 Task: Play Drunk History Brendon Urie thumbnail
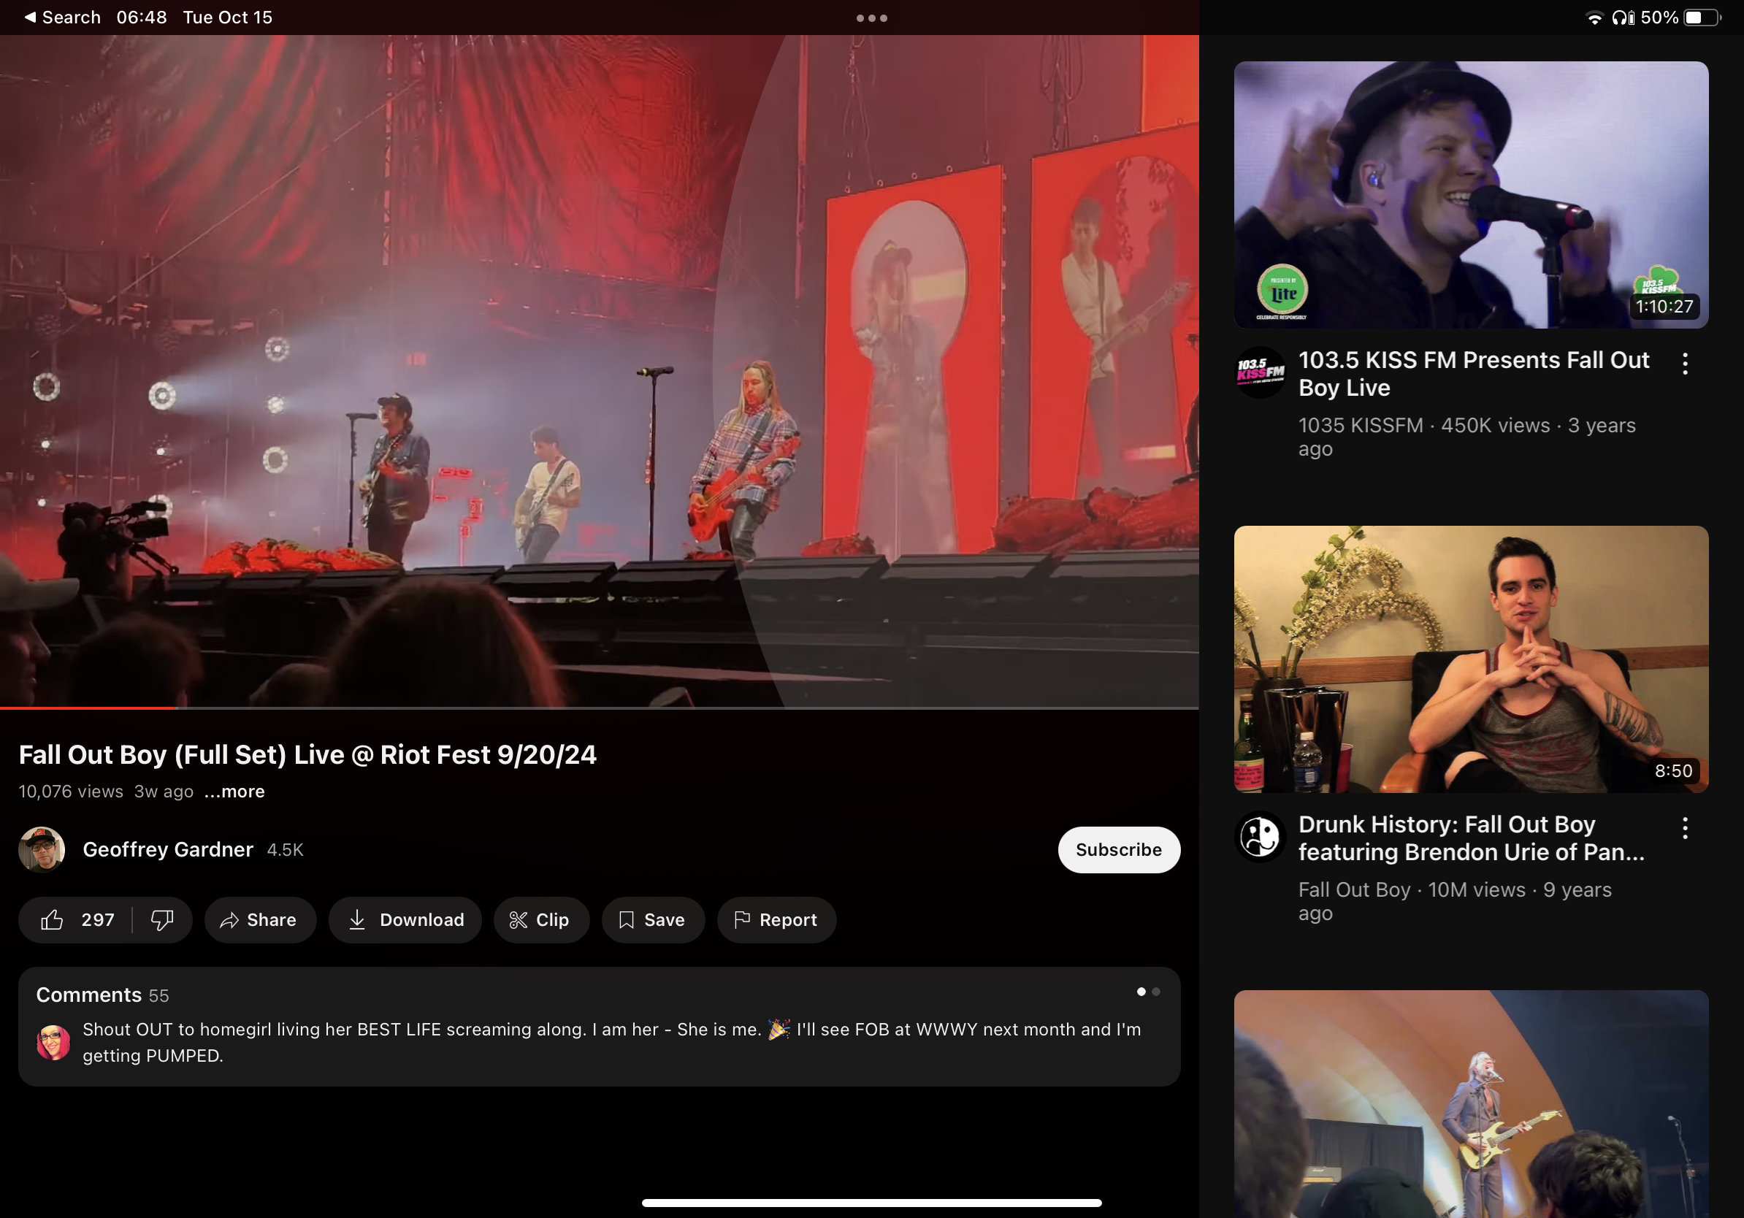click(x=1471, y=659)
